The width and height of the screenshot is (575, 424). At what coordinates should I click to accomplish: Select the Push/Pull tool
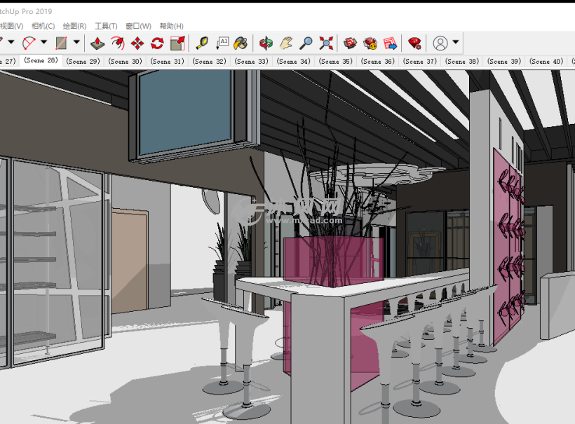click(x=97, y=43)
